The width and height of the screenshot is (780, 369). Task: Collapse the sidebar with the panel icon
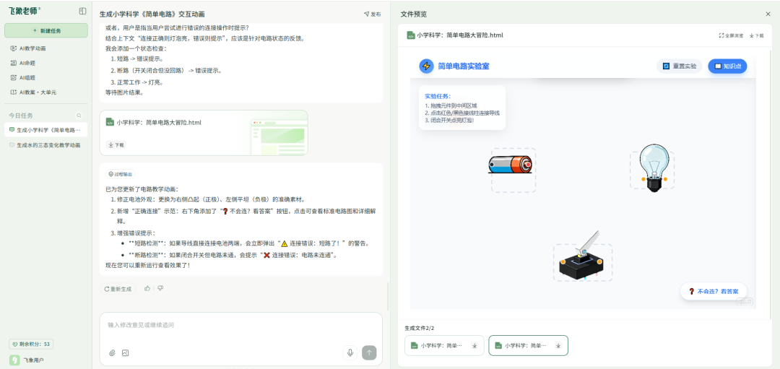point(82,11)
